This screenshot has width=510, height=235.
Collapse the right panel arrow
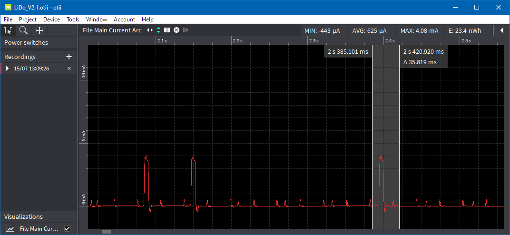[501, 30]
